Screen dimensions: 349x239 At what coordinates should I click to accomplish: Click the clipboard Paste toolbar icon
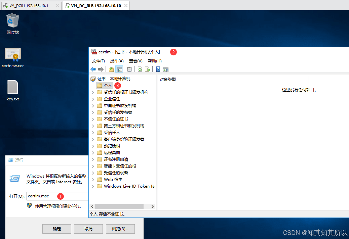click(129, 69)
